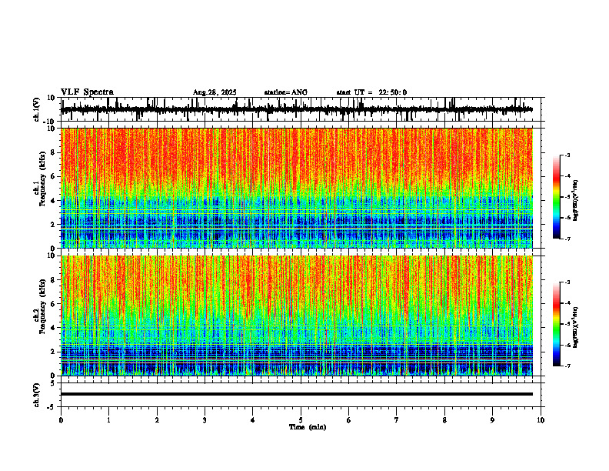Viewport: 609px width, 471px height.
Task: Click the "9" tick on the time axis
Action: 492,420
